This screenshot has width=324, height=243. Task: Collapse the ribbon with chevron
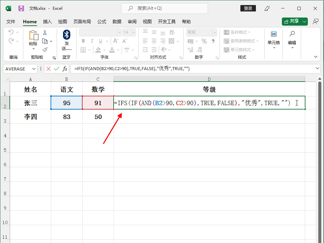pos(316,57)
